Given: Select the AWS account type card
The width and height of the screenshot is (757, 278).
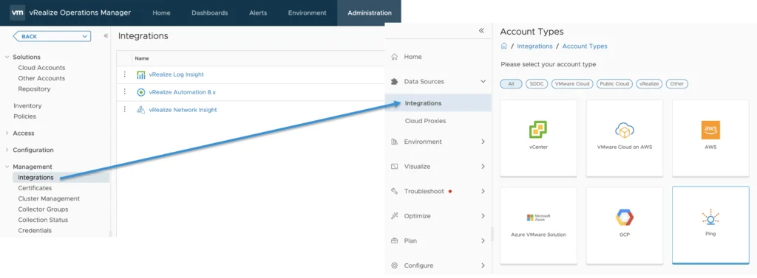Looking at the screenshot, I should [x=710, y=139].
